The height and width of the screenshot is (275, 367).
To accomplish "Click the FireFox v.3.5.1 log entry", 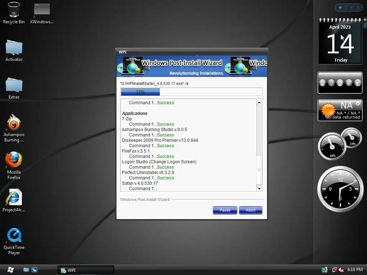I will (x=135, y=151).
